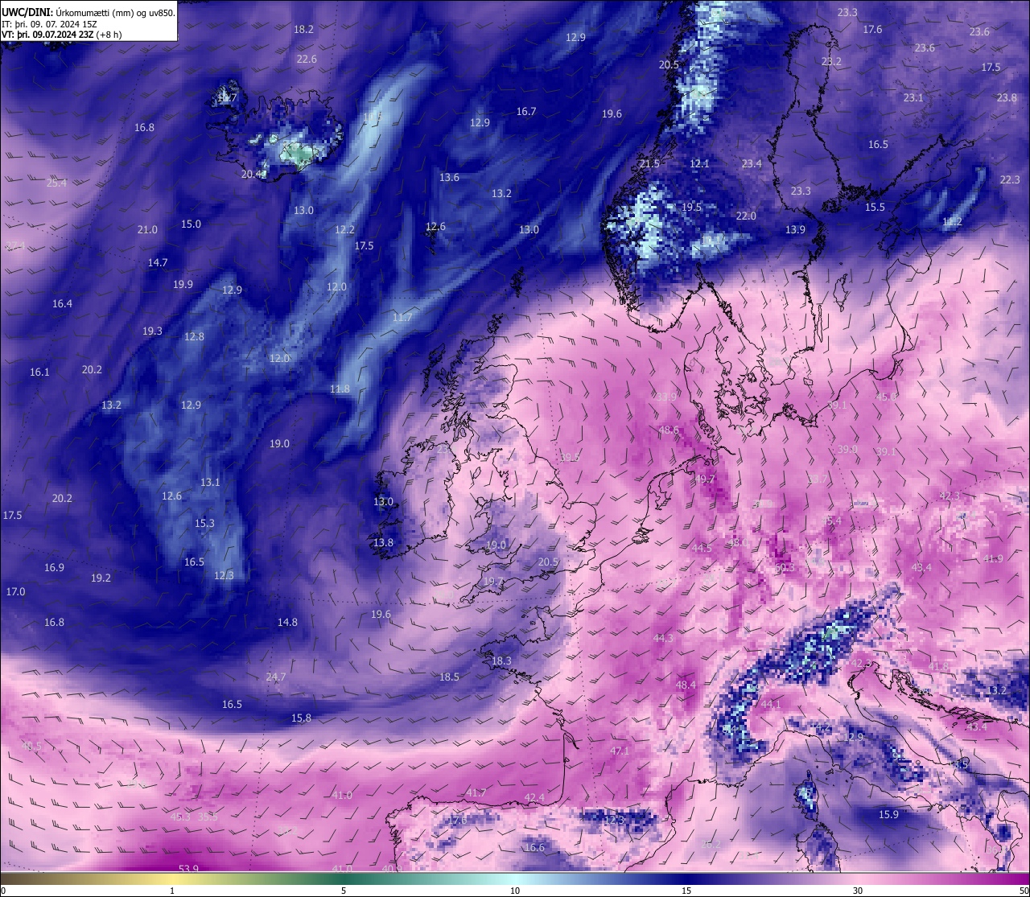Click the map value '12.8'

coord(194,336)
